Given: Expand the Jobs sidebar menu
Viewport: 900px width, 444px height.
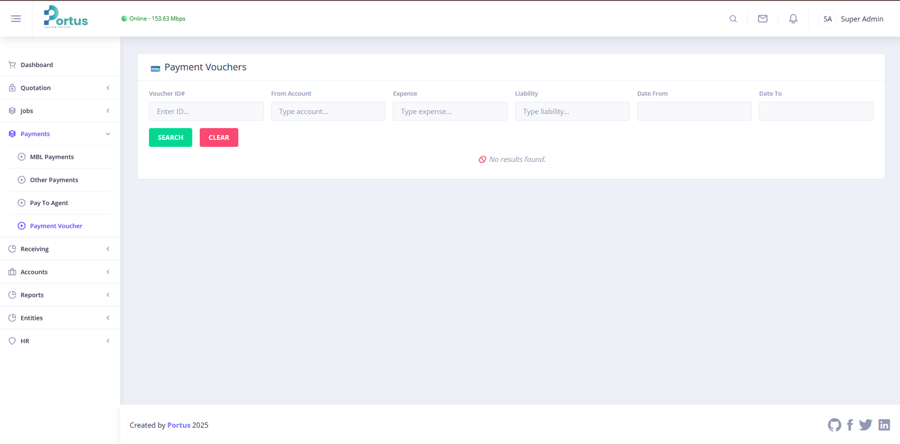Looking at the screenshot, I should point(60,111).
